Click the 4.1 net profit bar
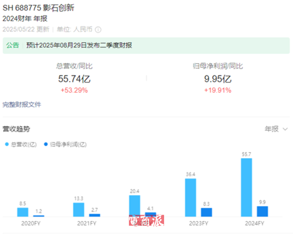Screen dimensions: 293x234 point(151,214)
